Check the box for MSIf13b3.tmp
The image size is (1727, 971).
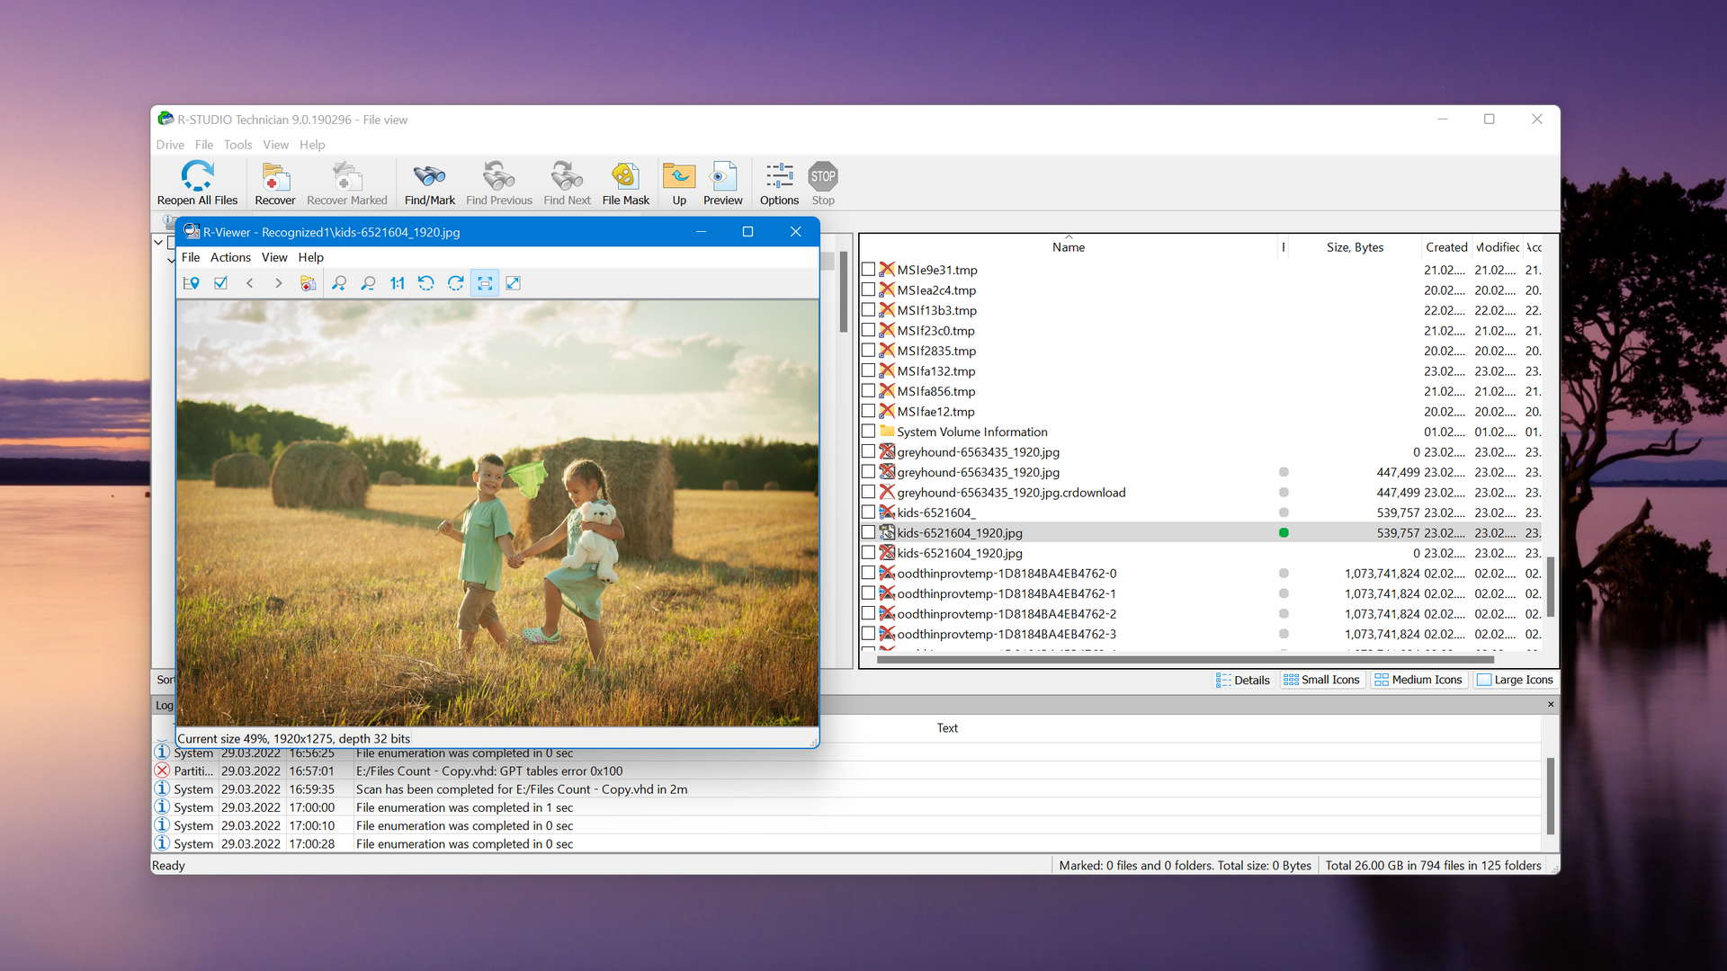point(868,309)
